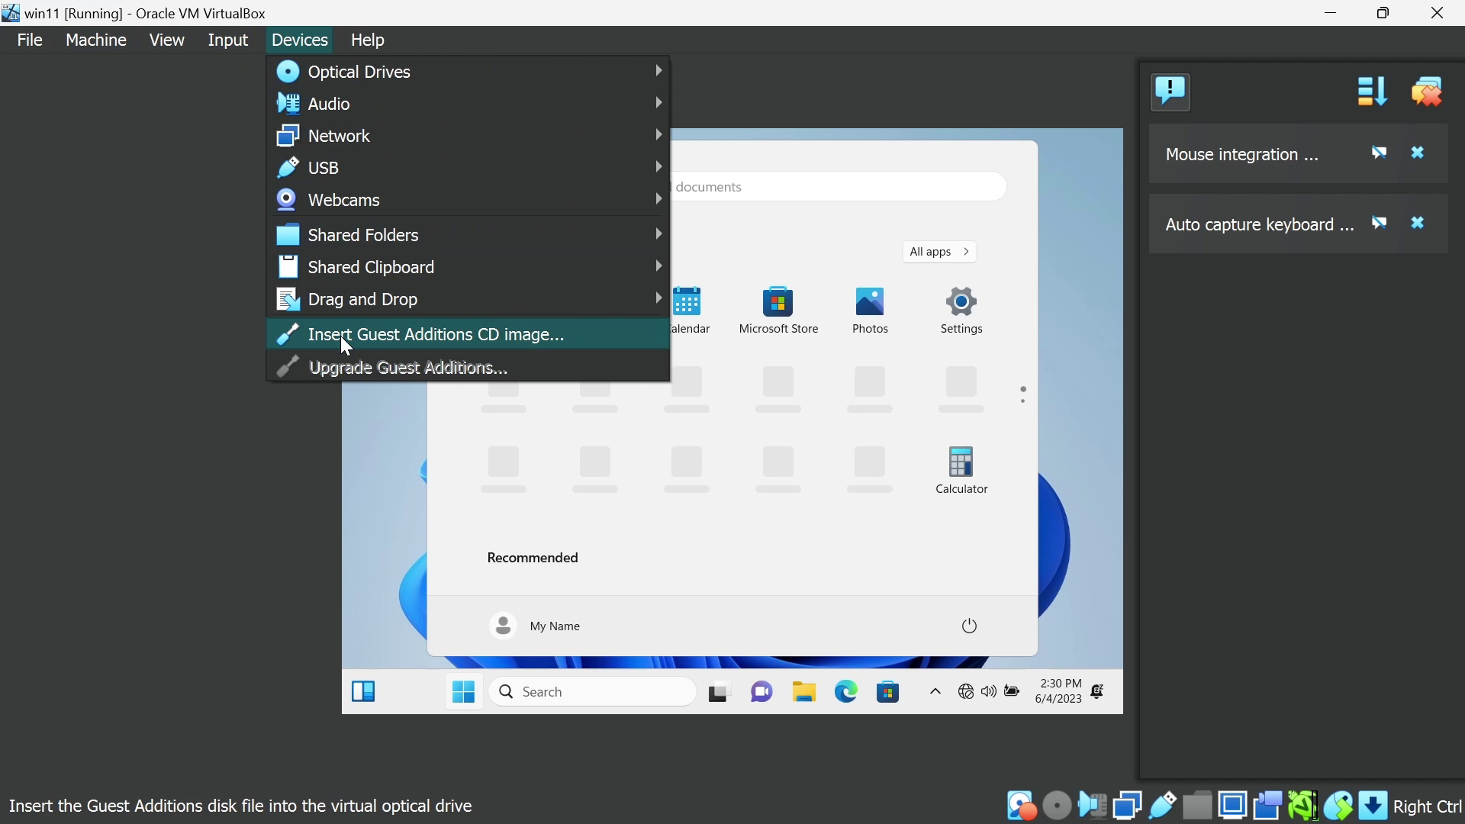Open Microsoft Edge from guest taskbar
The height and width of the screenshot is (824, 1465).
846,692
